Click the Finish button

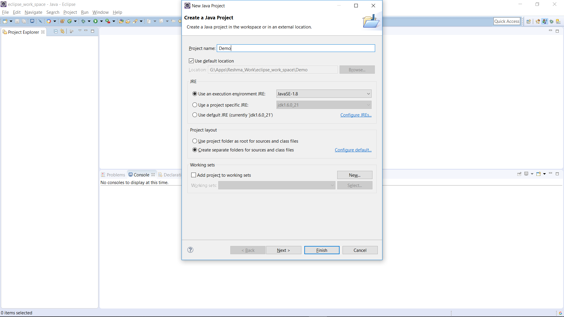[x=322, y=250]
